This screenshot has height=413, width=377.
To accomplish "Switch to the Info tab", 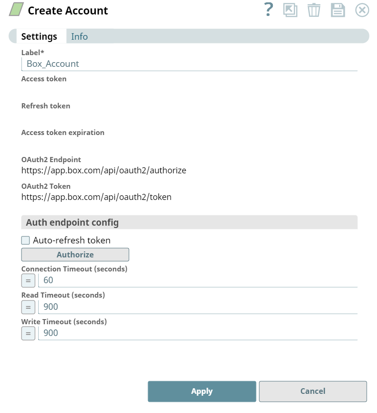I will pyautogui.click(x=79, y=36).
